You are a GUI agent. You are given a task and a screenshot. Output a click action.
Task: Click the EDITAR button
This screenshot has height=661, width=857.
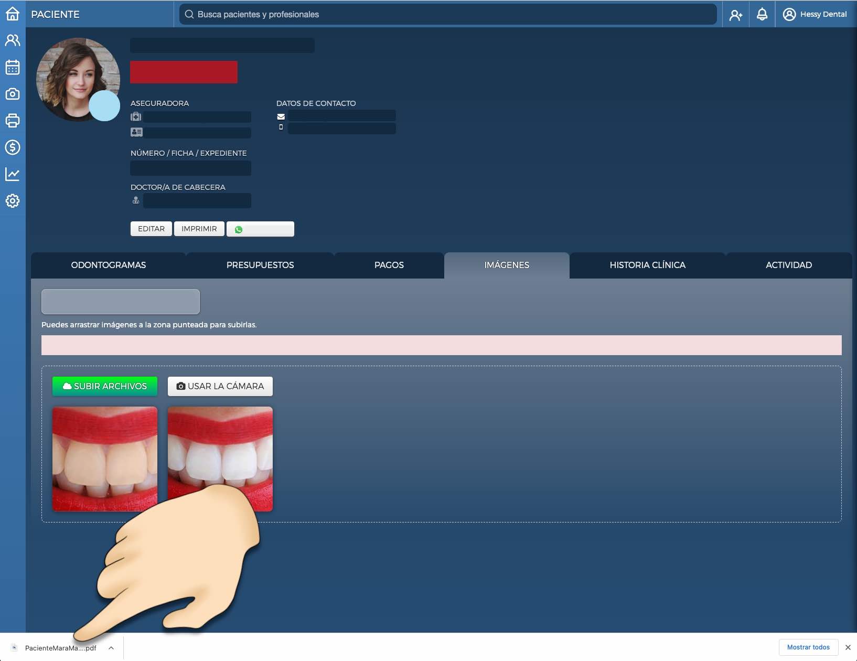(151, 229)
